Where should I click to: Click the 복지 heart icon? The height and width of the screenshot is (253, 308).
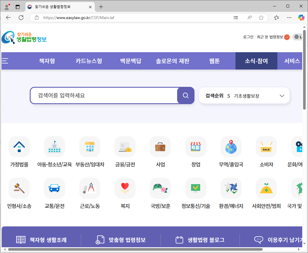point(125,188)
